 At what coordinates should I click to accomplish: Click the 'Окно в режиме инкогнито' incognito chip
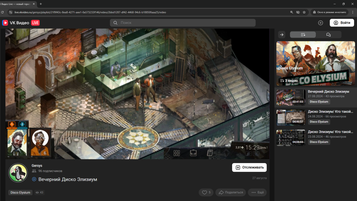pyautogui.click(x=329, y=12)
